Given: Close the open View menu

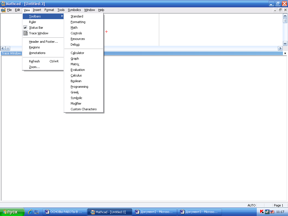Looking at the screenshot, I should [27, 10].
